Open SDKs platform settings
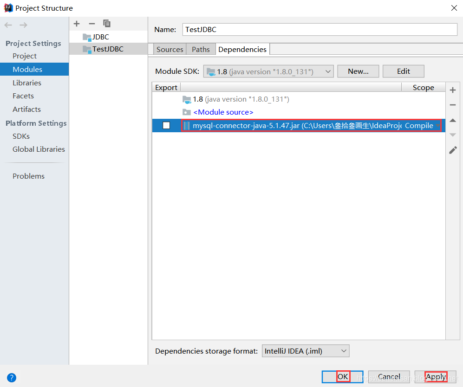The width and height of the screenshot is (463, 387). [21, 136]
